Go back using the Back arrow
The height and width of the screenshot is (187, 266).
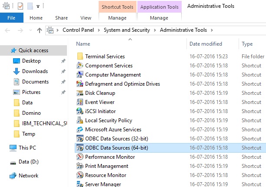[7, 30]
